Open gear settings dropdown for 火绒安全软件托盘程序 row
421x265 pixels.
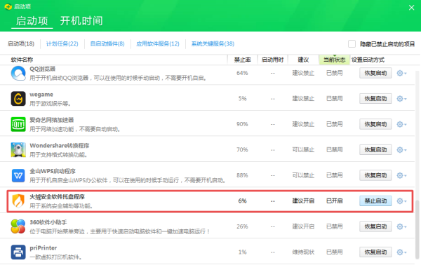click(401, 201)
